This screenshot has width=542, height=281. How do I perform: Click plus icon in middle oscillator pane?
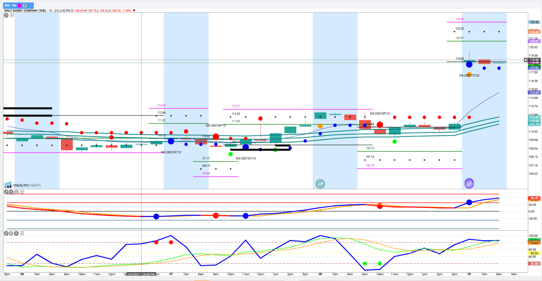point(22,192)
